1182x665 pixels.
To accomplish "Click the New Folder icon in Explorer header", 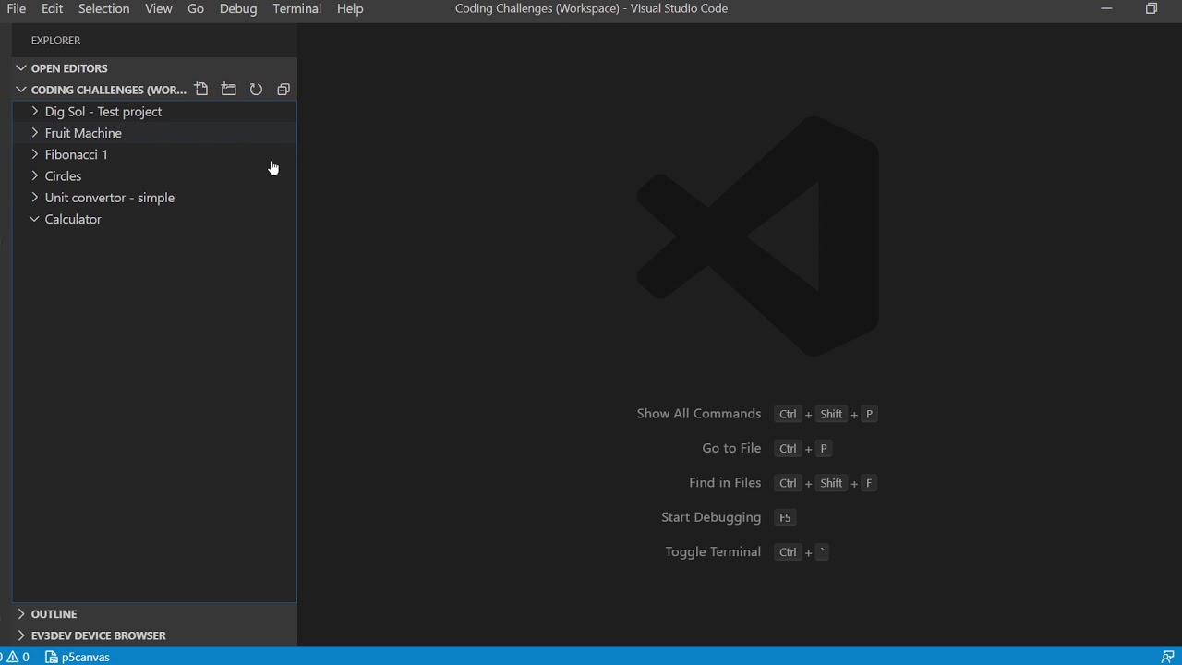I will [229, 90].
